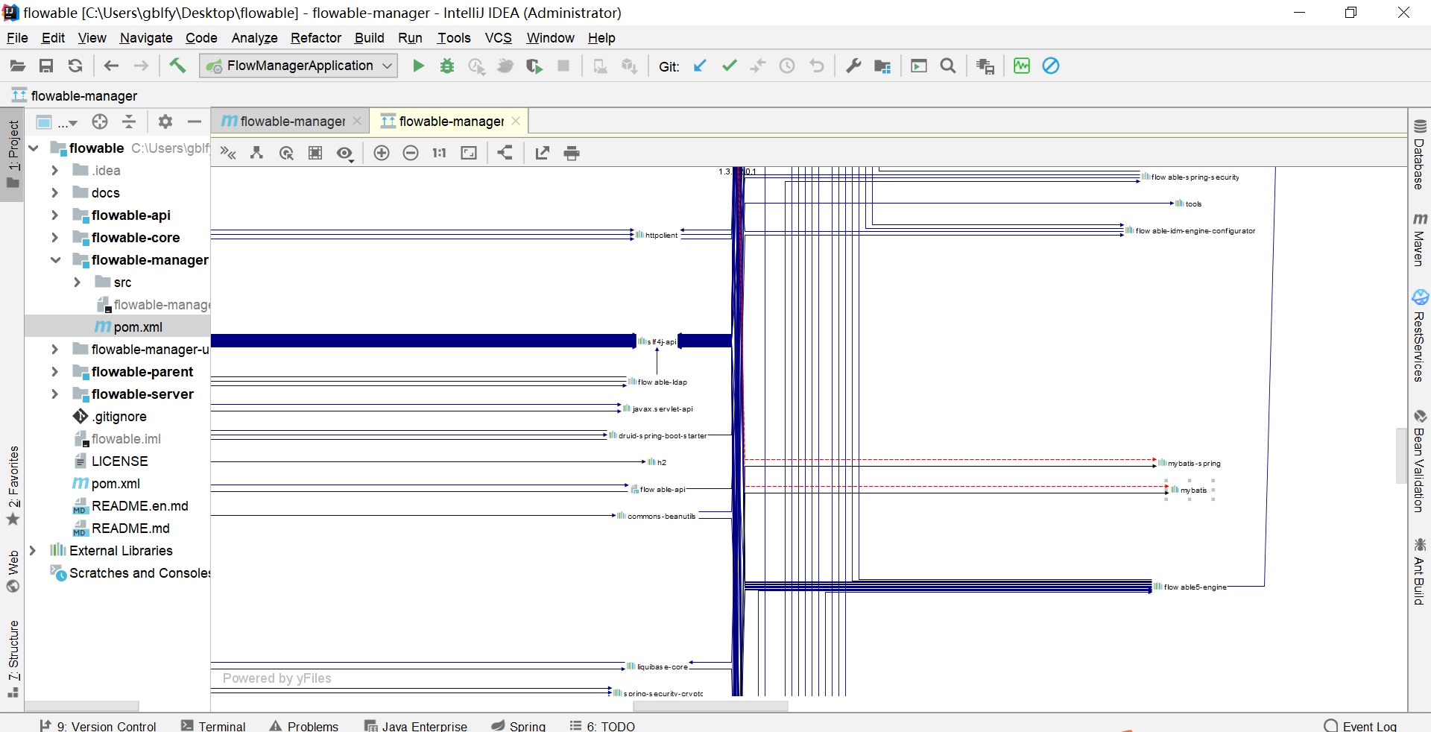Commit changes with green checkmark icon

coord(729,66)
